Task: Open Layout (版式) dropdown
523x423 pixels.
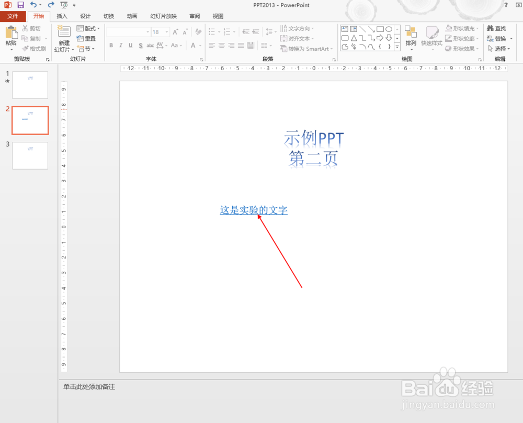Action: (88, 28)
